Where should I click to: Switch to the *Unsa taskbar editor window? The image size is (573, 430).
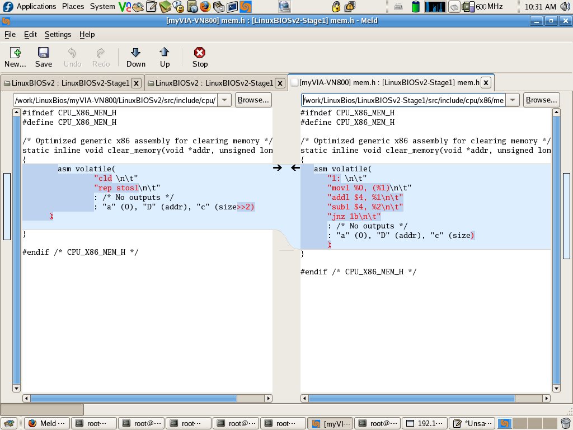(472, 423)
